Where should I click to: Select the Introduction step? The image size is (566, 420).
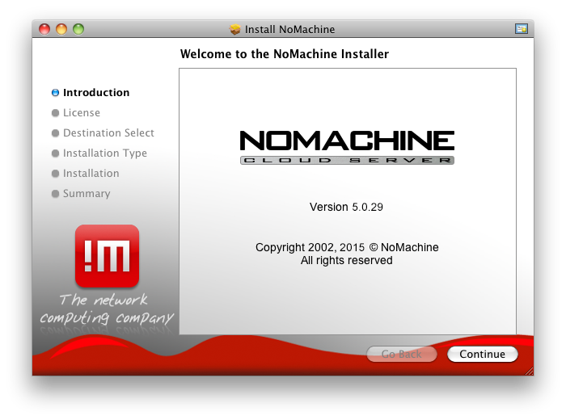[x=96, y=93]
